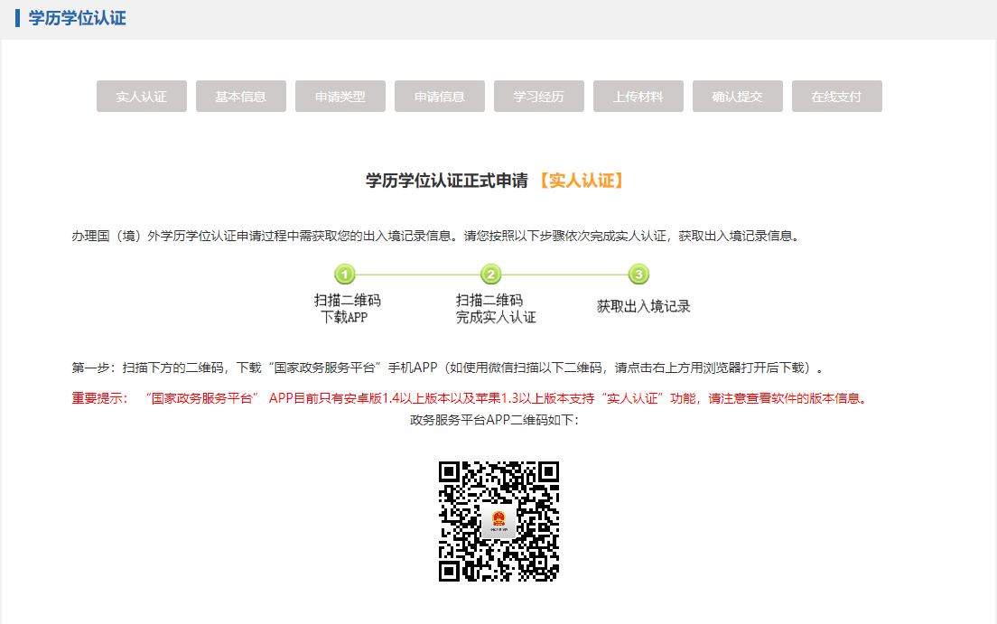Viewport: 997px width, 624px height.
Task: Click the orange 【实人认证】 heading text
Action: [580, 181]
